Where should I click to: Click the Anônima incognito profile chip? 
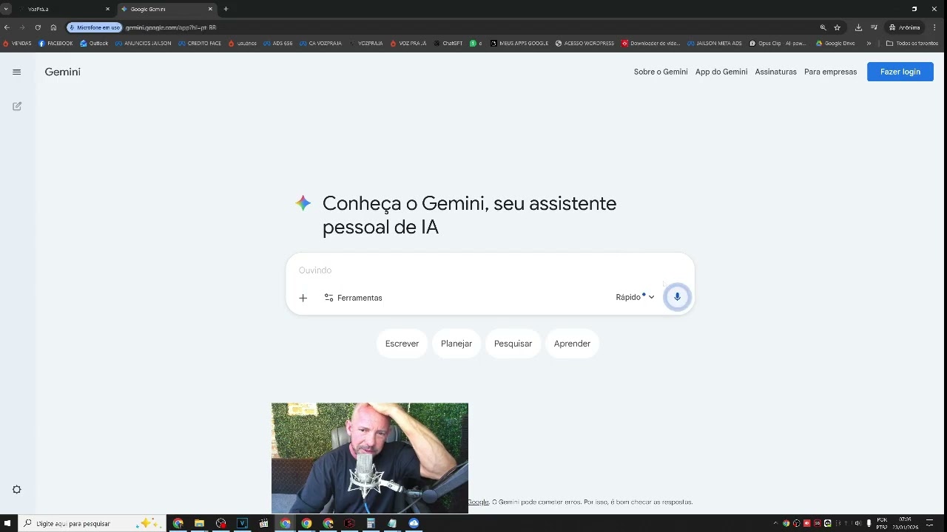(x=905, y=27)
